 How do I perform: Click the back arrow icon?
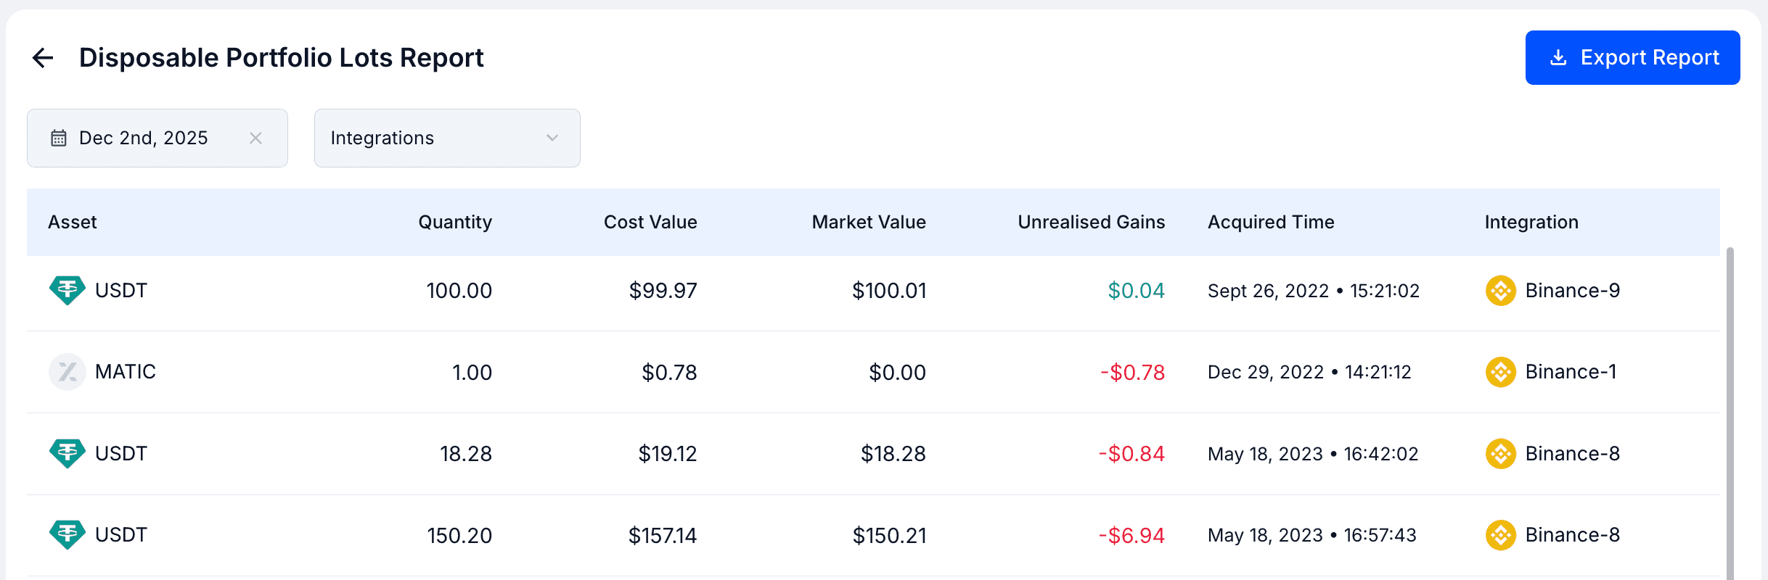[44, 58]
